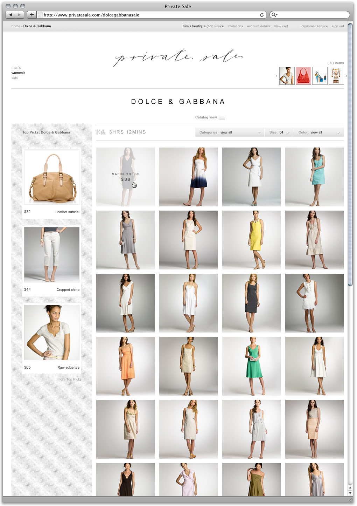The image size is (357, 506).
Task: Open the orange dress thumbnail
Action: tap(126, 366)
